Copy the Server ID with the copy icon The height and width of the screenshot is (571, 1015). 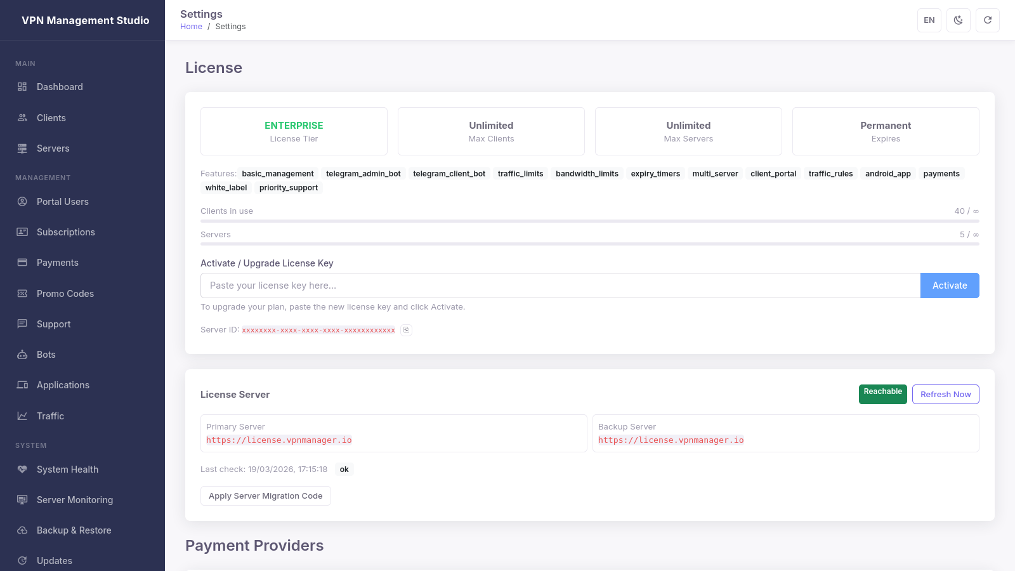[407, 330]
